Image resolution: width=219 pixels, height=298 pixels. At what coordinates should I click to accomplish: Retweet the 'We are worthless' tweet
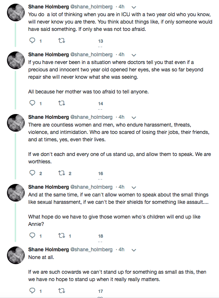point(62,173)
